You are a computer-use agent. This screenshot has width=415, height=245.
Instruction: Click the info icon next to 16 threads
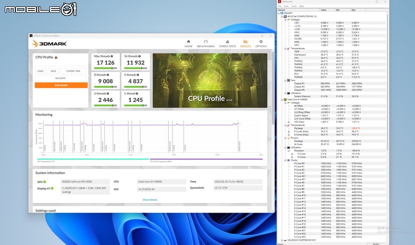click(x=139, y=56)
